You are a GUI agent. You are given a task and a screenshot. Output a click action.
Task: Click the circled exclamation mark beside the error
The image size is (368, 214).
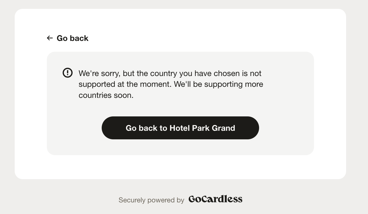tap(68, 73)
